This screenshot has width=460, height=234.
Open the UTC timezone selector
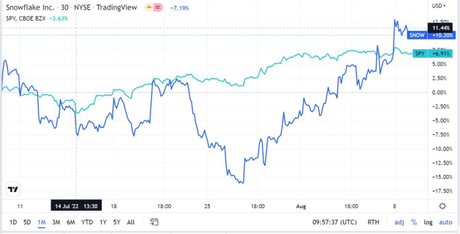coord(335,222)
